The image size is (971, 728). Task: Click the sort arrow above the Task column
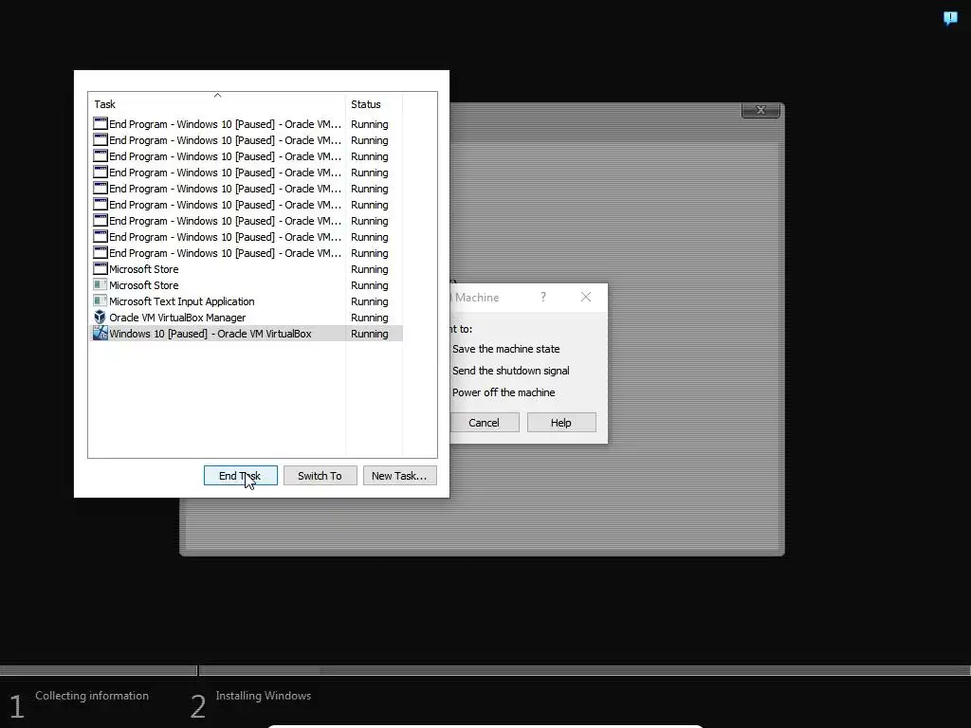(217, 96)
